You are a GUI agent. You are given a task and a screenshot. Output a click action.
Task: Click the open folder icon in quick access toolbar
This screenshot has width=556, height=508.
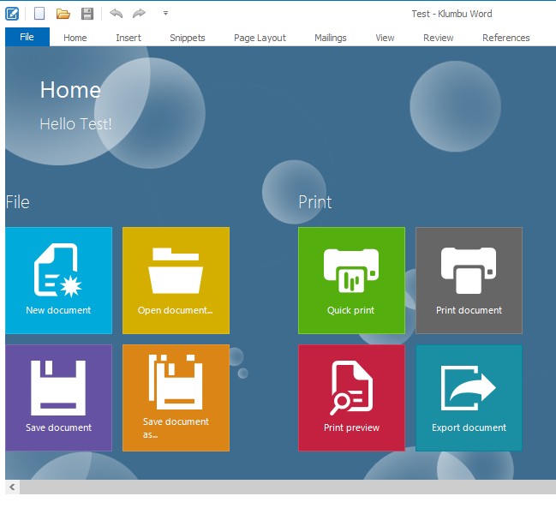(63, 14)
